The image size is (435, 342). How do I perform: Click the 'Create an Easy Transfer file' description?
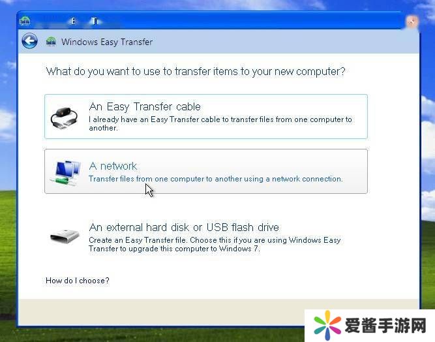(x=215, y=244)
